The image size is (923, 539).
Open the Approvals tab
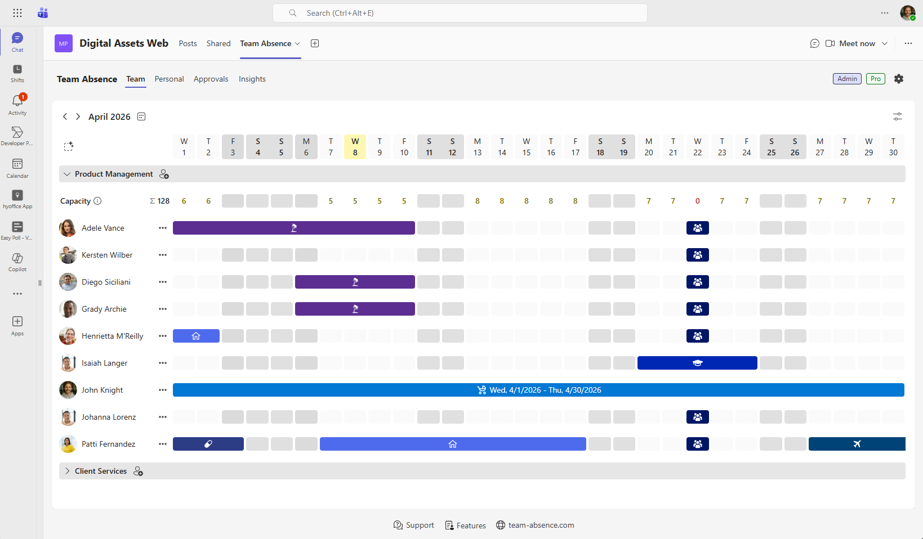coord(211,79)
